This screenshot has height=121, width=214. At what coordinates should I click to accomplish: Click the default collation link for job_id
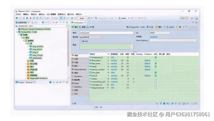coord(147,75)
